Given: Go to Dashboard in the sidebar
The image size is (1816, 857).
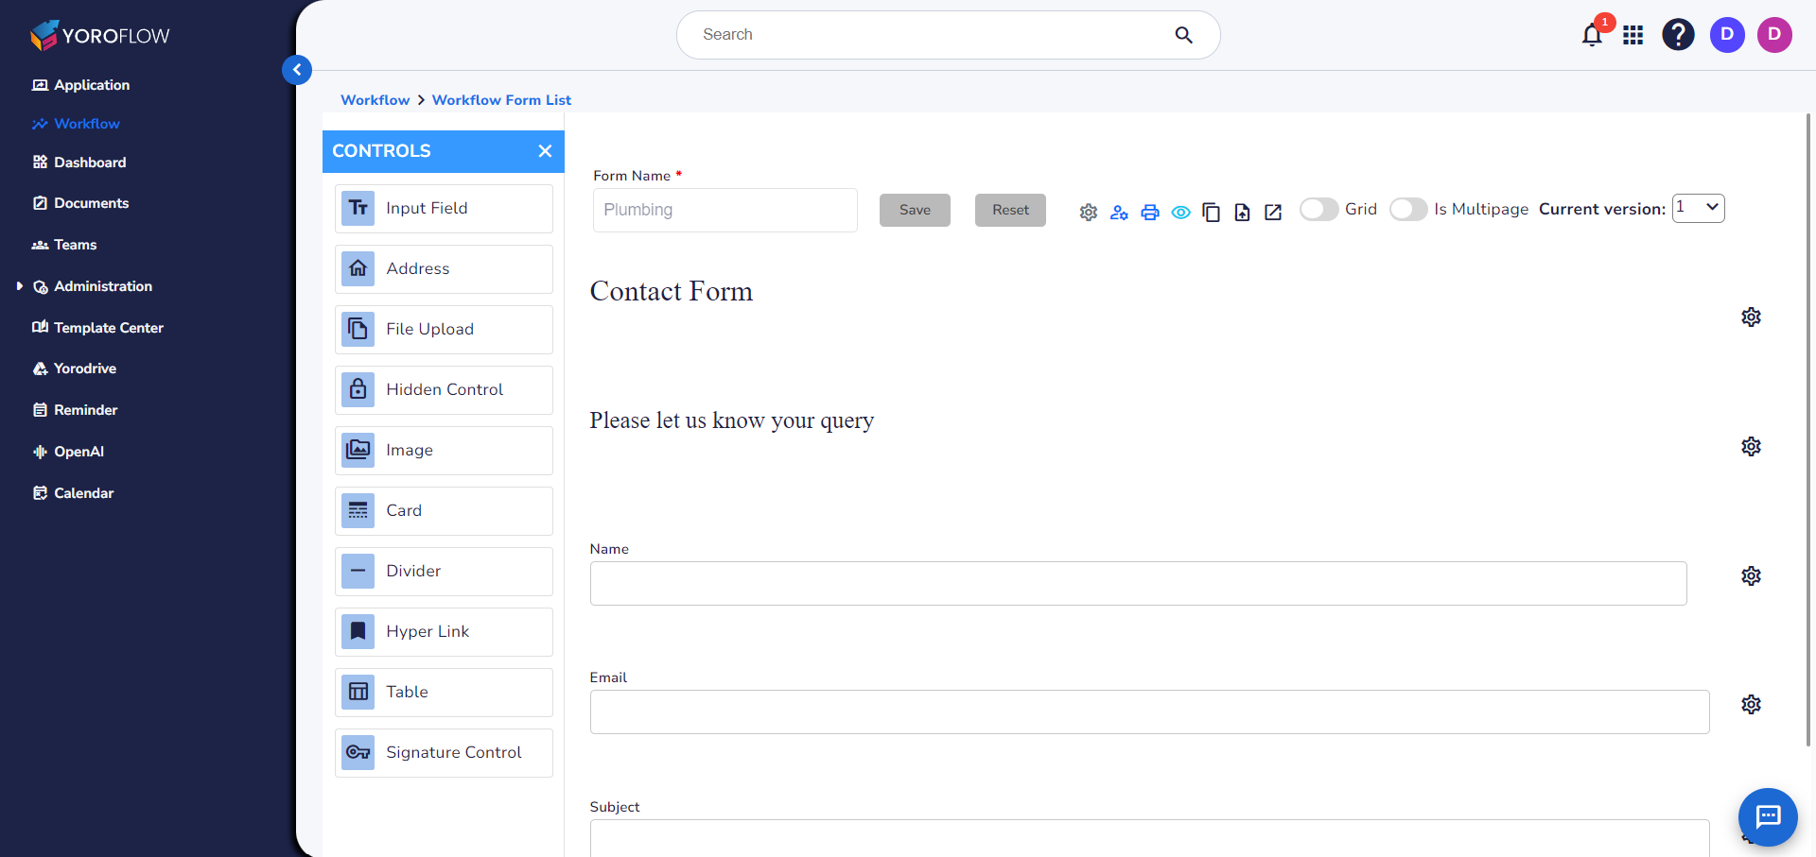Looking at the screenshot, I should click(x=90, y=163).
